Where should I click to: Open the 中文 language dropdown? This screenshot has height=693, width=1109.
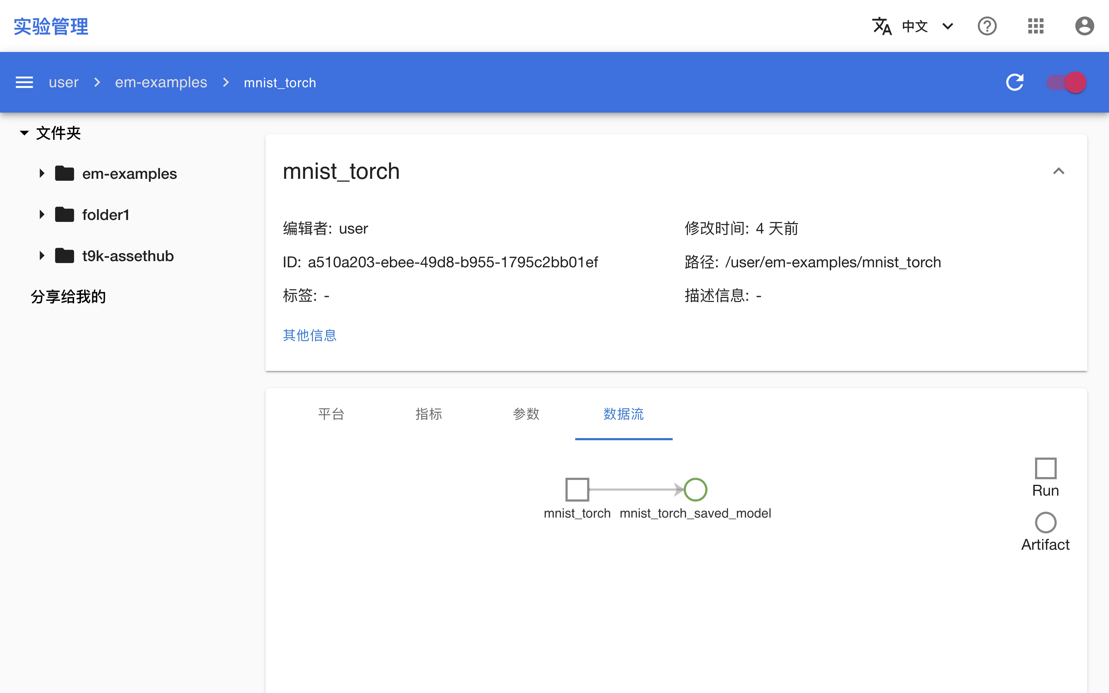(x=928, y=26)
